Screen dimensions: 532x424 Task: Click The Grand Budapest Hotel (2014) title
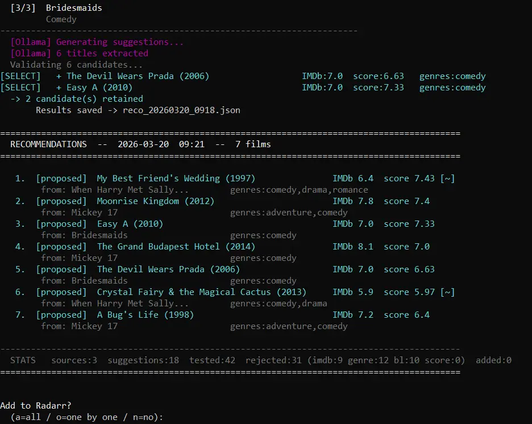point(176,247)
